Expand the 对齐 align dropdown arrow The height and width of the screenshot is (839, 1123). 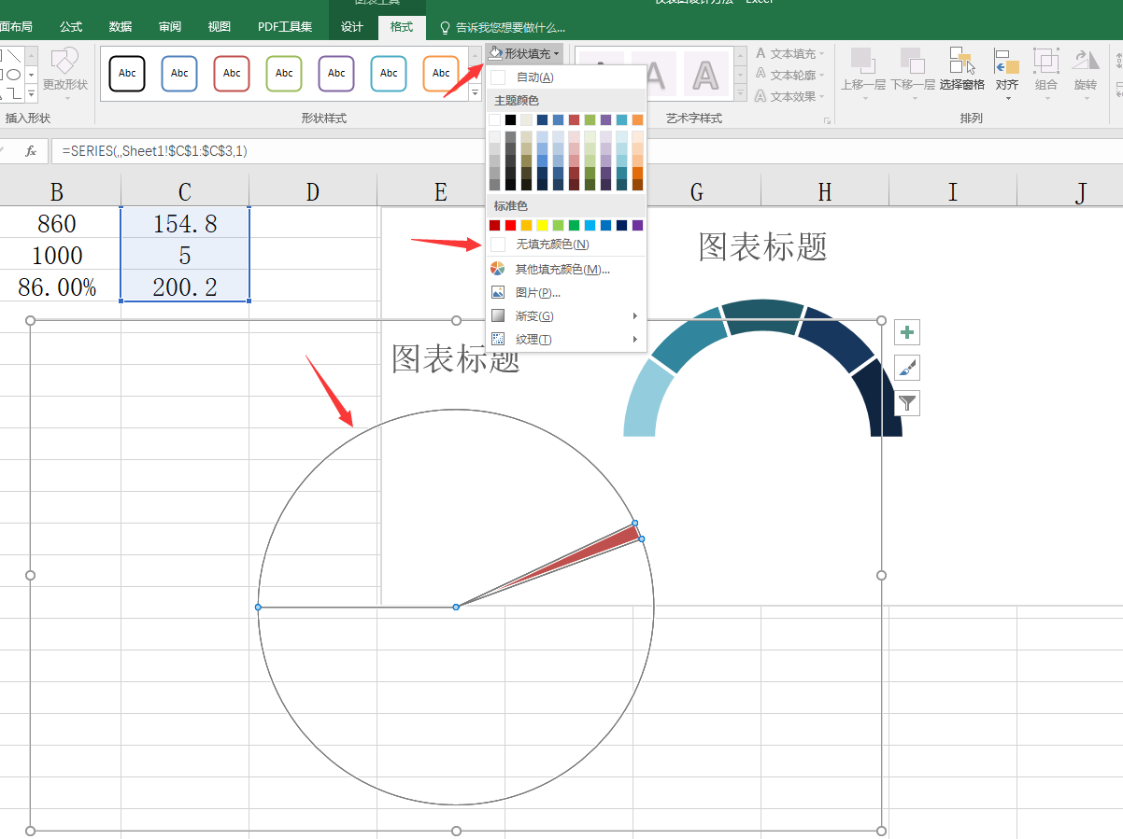(1007, 97)
